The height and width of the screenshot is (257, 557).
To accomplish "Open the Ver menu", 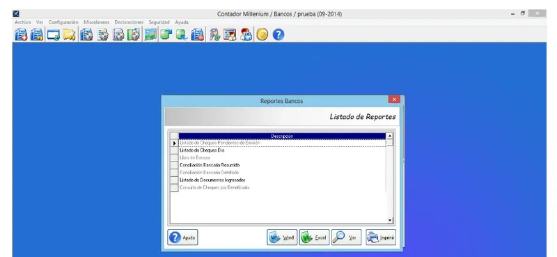I will pyautogui.click(x=40, y=22).
